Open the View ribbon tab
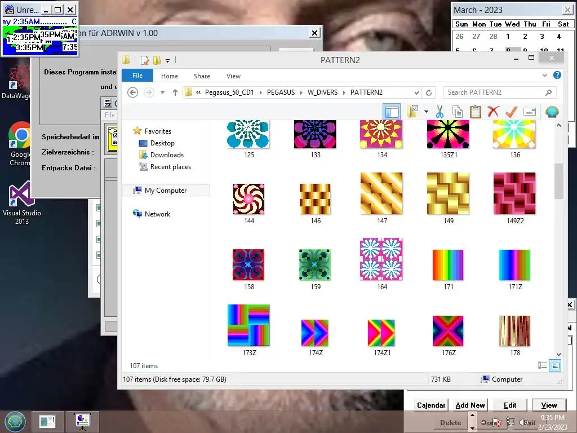This screenshot has height=433, width=577. tap(233, 76)
